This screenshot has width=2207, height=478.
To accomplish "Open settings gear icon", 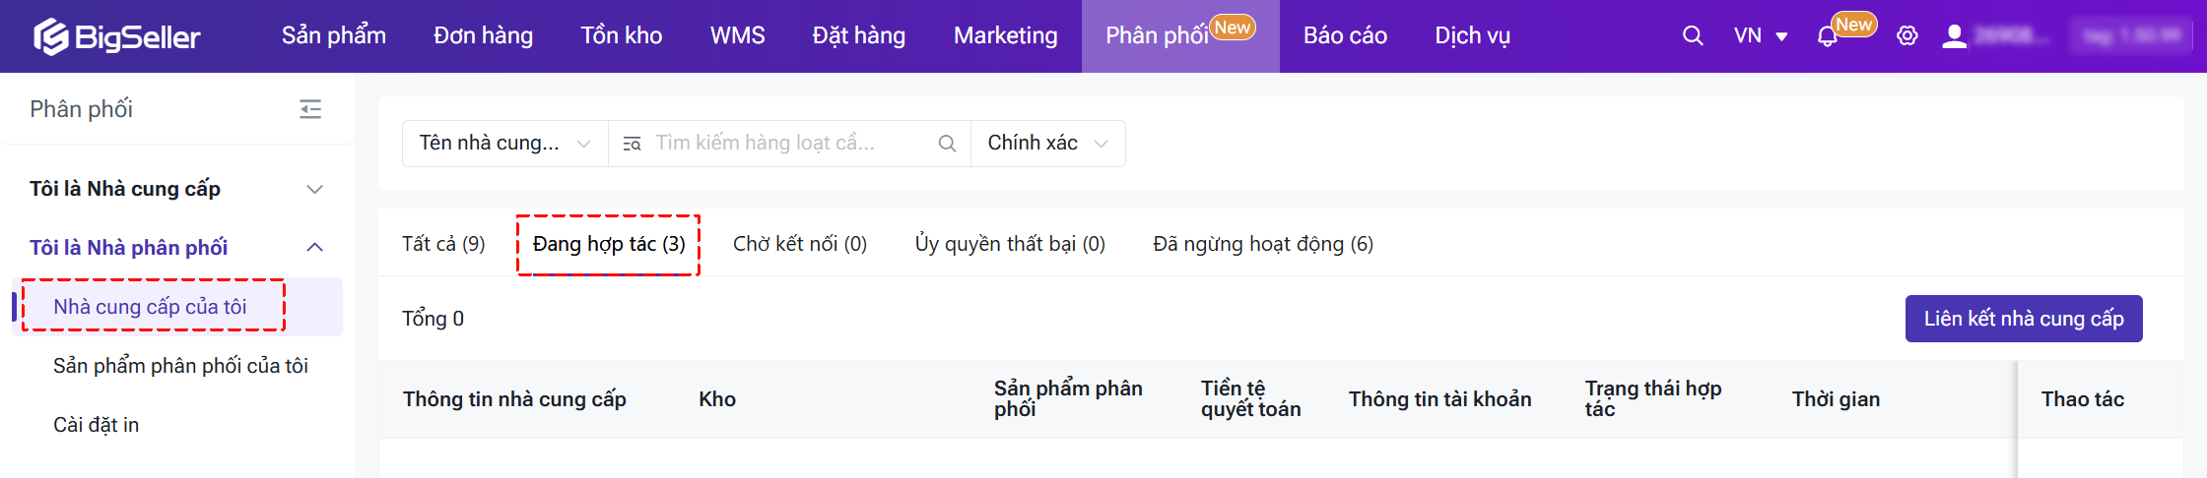I will pyautogui.click(x=1907, y=36).
